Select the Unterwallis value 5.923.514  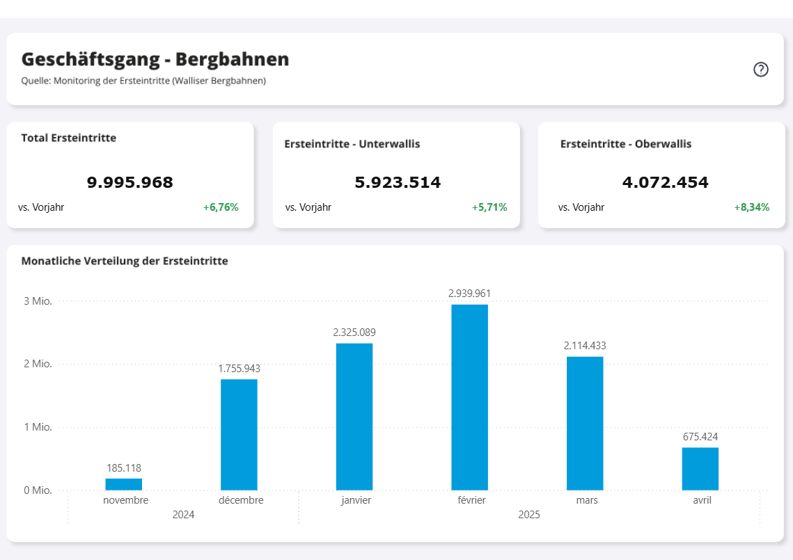398,183
